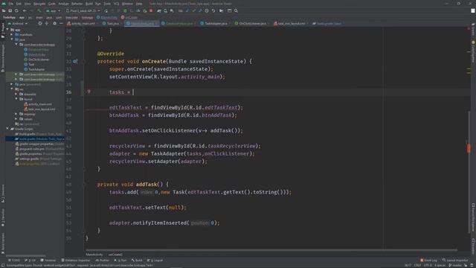Click the onCreate navigation bar breadcrumb
476x268 pixels.
(x=129, y=17)
